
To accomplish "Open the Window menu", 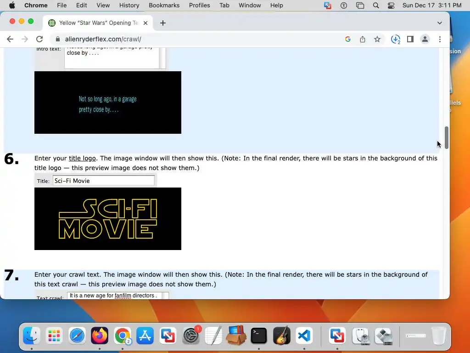I will coord(250,5).
